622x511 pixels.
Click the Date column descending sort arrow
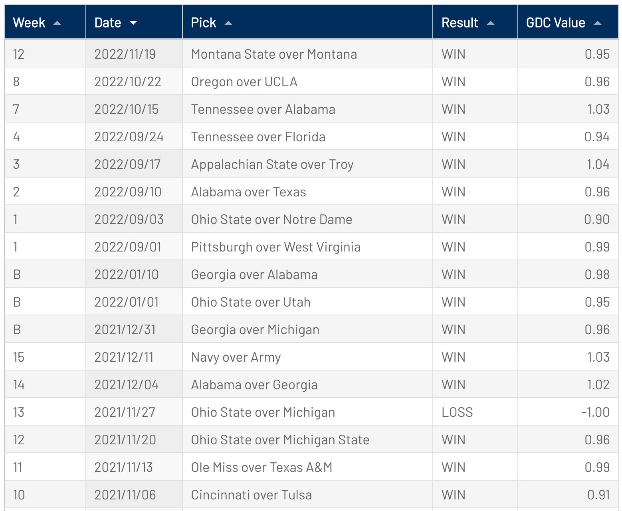[133, 23]
